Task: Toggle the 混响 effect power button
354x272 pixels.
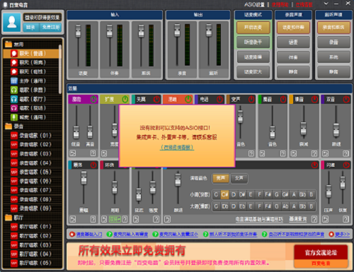Action: click(188, 100)
